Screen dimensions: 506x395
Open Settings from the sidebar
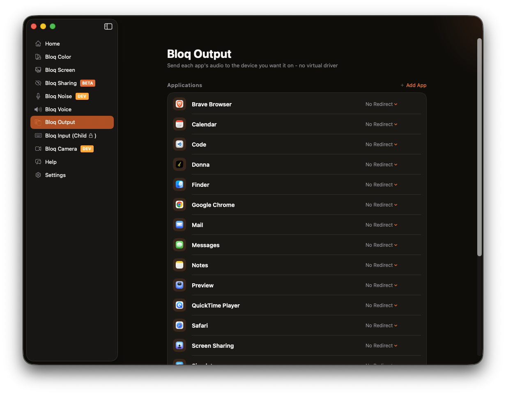[72, 175]
